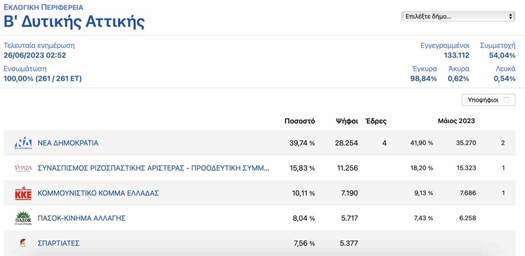This screenshot has height=256, width=525.
Task: Click the 18,20 % May 2023 percentage
Action: pyautogui.click(x=422, y=168)
